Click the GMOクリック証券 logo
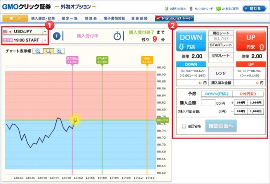 (26, 7)
